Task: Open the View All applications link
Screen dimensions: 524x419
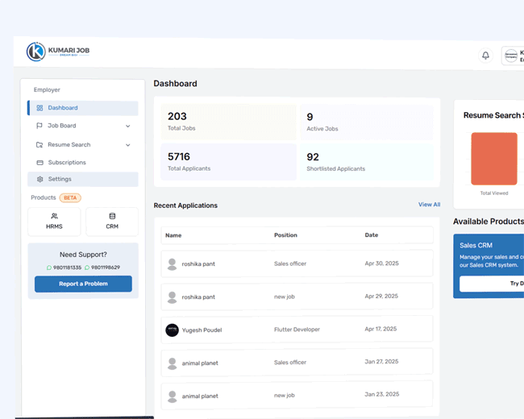Action: point(429,205)
